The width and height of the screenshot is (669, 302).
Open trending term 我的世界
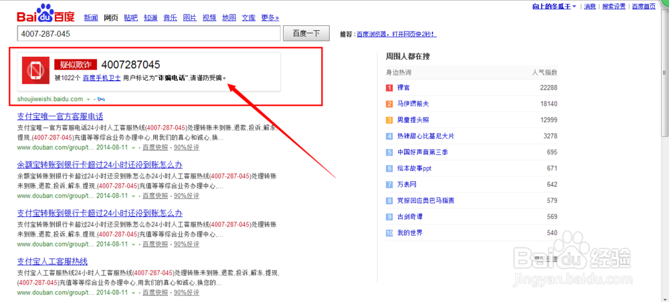[x=409, y=233]
